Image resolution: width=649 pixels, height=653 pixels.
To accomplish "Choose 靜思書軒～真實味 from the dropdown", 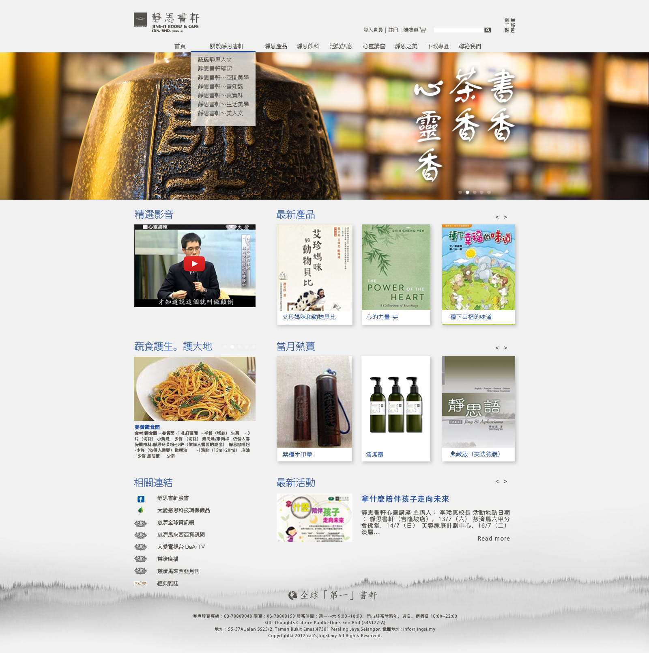I will 221,95.
